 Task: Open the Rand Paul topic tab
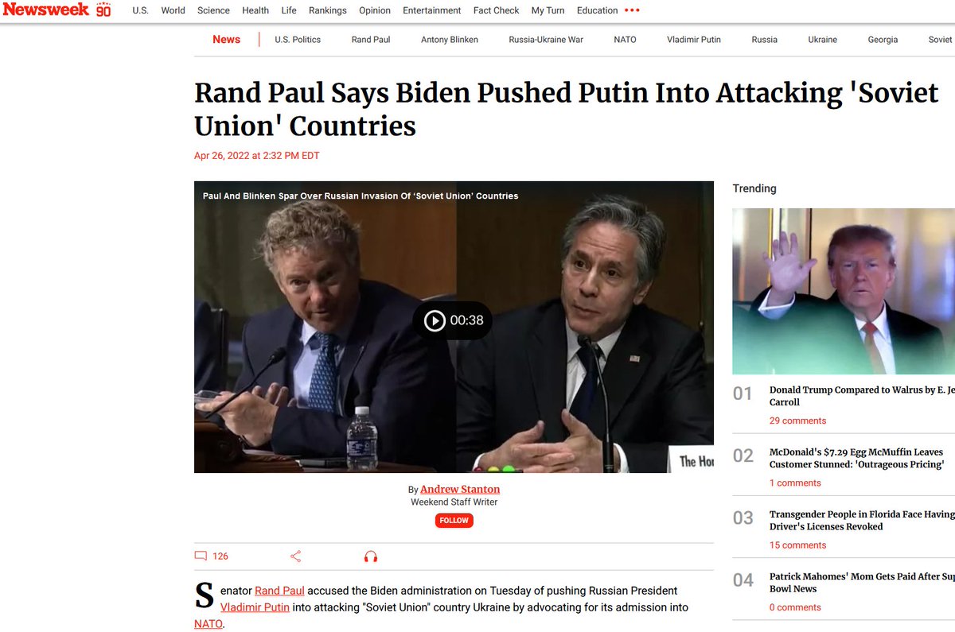pyautogui.click(x=371, y=40)
